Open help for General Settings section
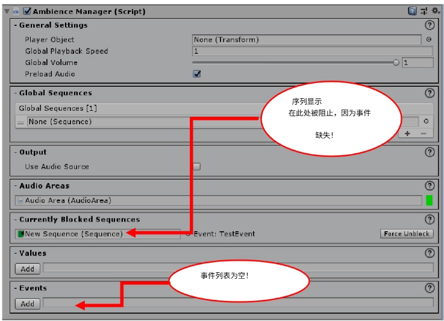The height and width of the screenshot is (321, 444). pyautogui.click(x=430, y=25)
